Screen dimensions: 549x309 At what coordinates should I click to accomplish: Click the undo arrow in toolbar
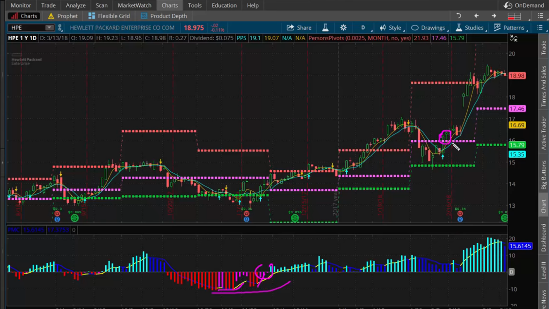click(x=459, y=16)
